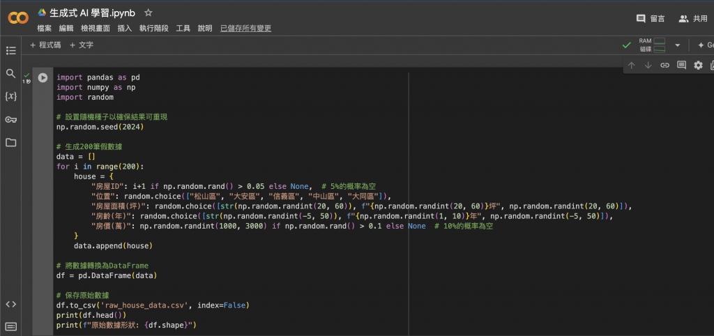This screenshot has height=336, width=714.
Task: Click the line for i in range(200):
Action: (x=100, y=167)
